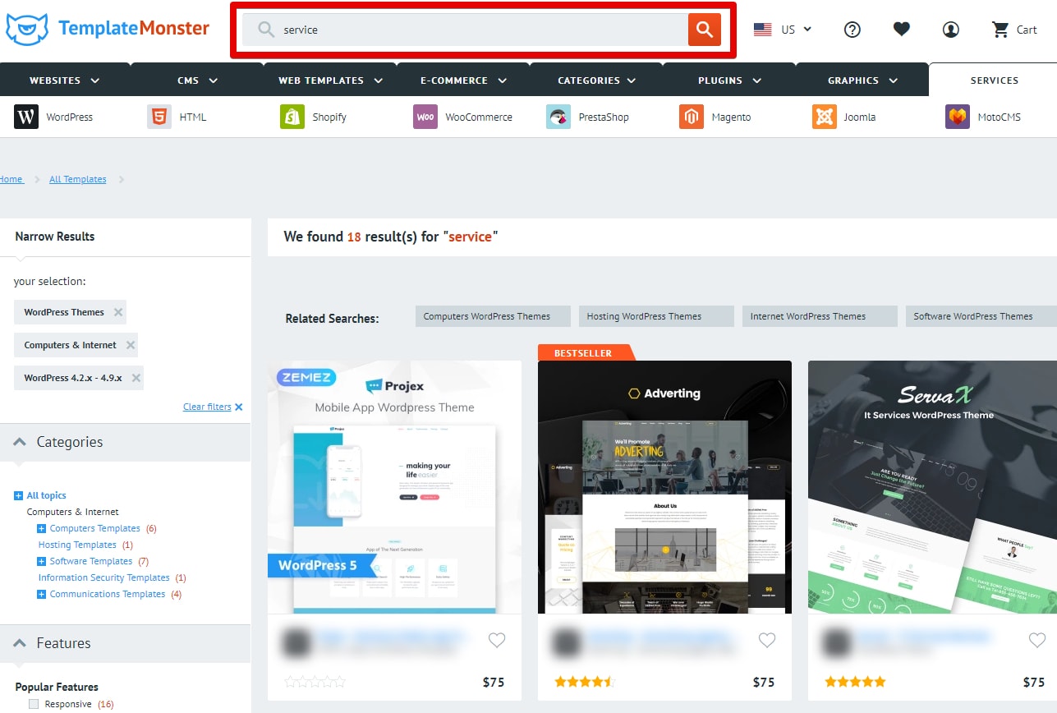Click the magnifier icon inside search field
The image size is (1057, 713).
point(266,30)
